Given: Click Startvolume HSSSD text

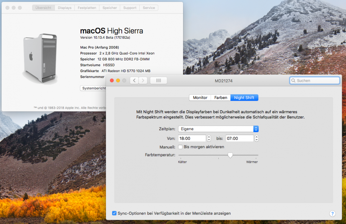Looking at the screenshot, I should tap(97, 65).
